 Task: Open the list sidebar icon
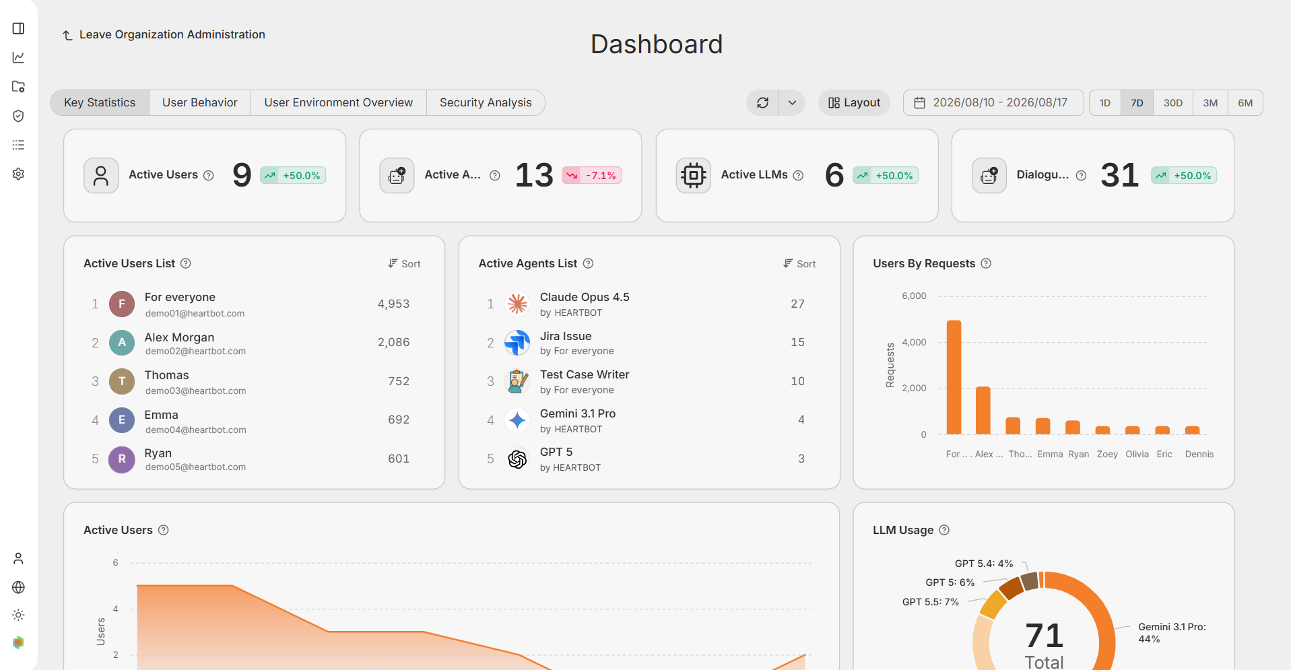(x=18, y=145)
